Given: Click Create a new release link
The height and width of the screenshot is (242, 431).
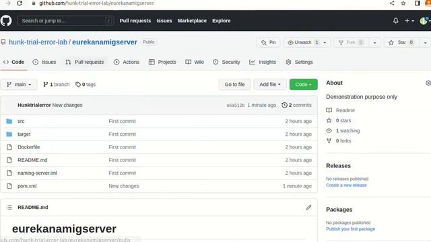Looking at the screenshot, I should pos(346,186).
